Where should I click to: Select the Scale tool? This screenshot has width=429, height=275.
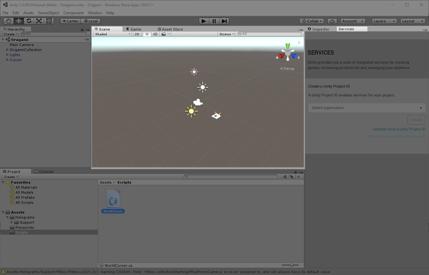(x=39, y=21)
